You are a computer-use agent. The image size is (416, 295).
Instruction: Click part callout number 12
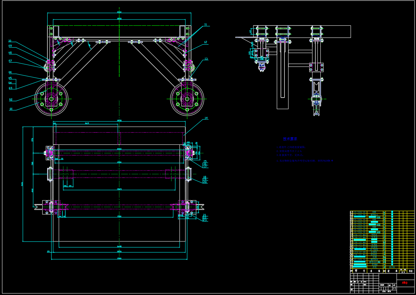coord(206,42)
